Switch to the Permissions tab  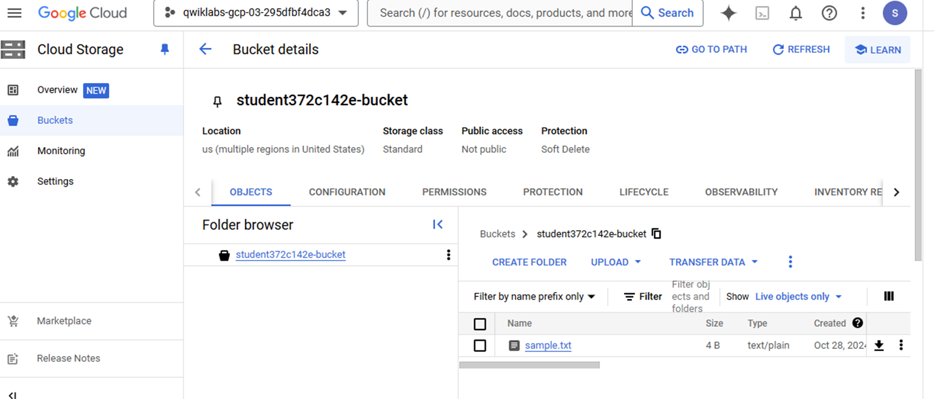[x=454, y=192]
